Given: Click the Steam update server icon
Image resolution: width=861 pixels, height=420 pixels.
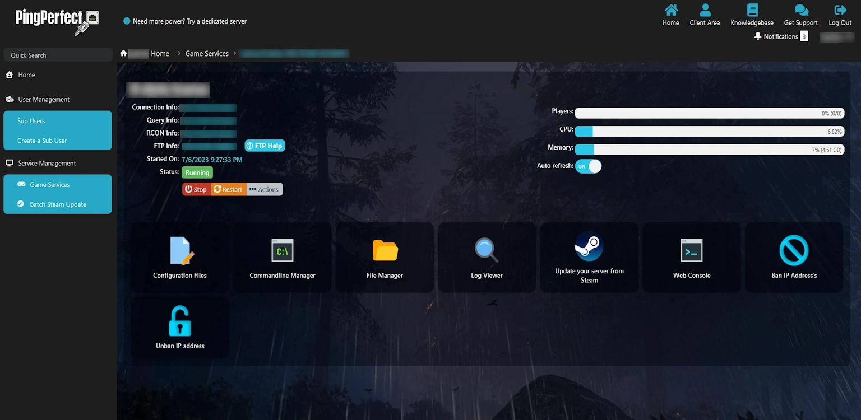Looking at the screenshot, I should pos(589,246).
